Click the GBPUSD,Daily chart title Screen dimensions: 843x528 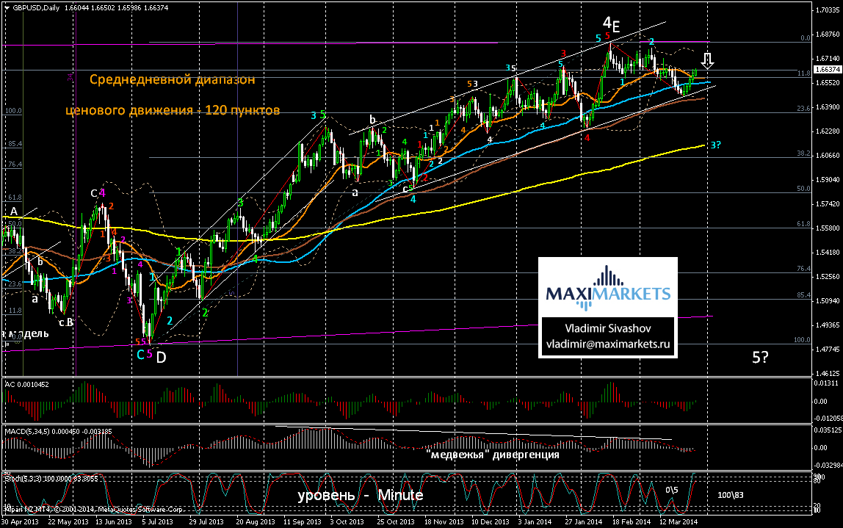point(36,7)
